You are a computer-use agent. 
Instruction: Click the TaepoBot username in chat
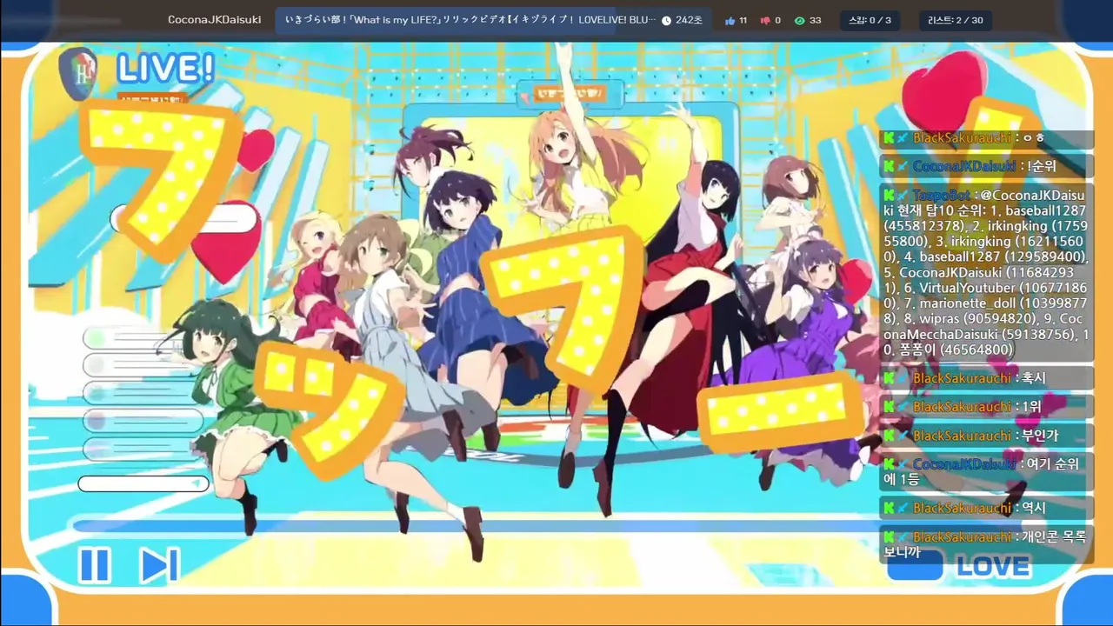pos(943,195)
